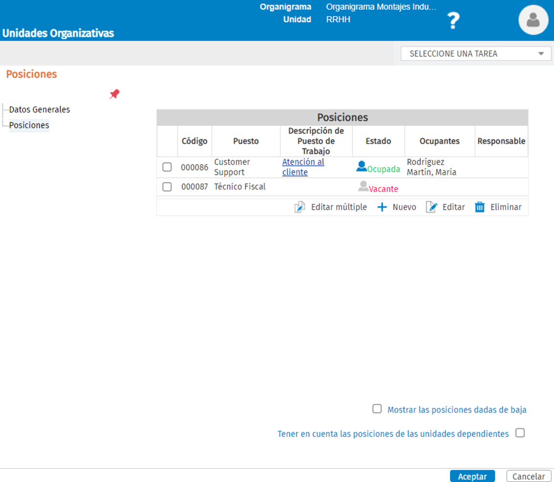Image resolution: width=554 pixels, height=482 pixels.
Task: Click the Aceptar button
Action: pyautogui.click(x=472, y=476)
